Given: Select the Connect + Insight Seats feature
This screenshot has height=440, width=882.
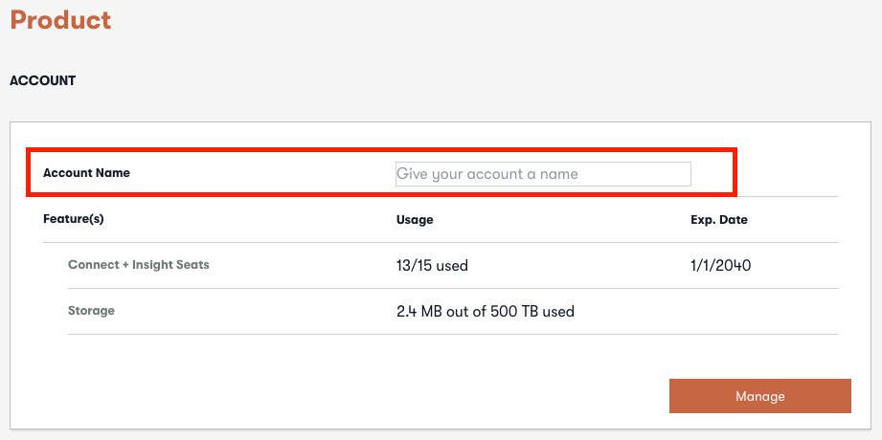Looking at the screenshot, I should coord(138,265).
